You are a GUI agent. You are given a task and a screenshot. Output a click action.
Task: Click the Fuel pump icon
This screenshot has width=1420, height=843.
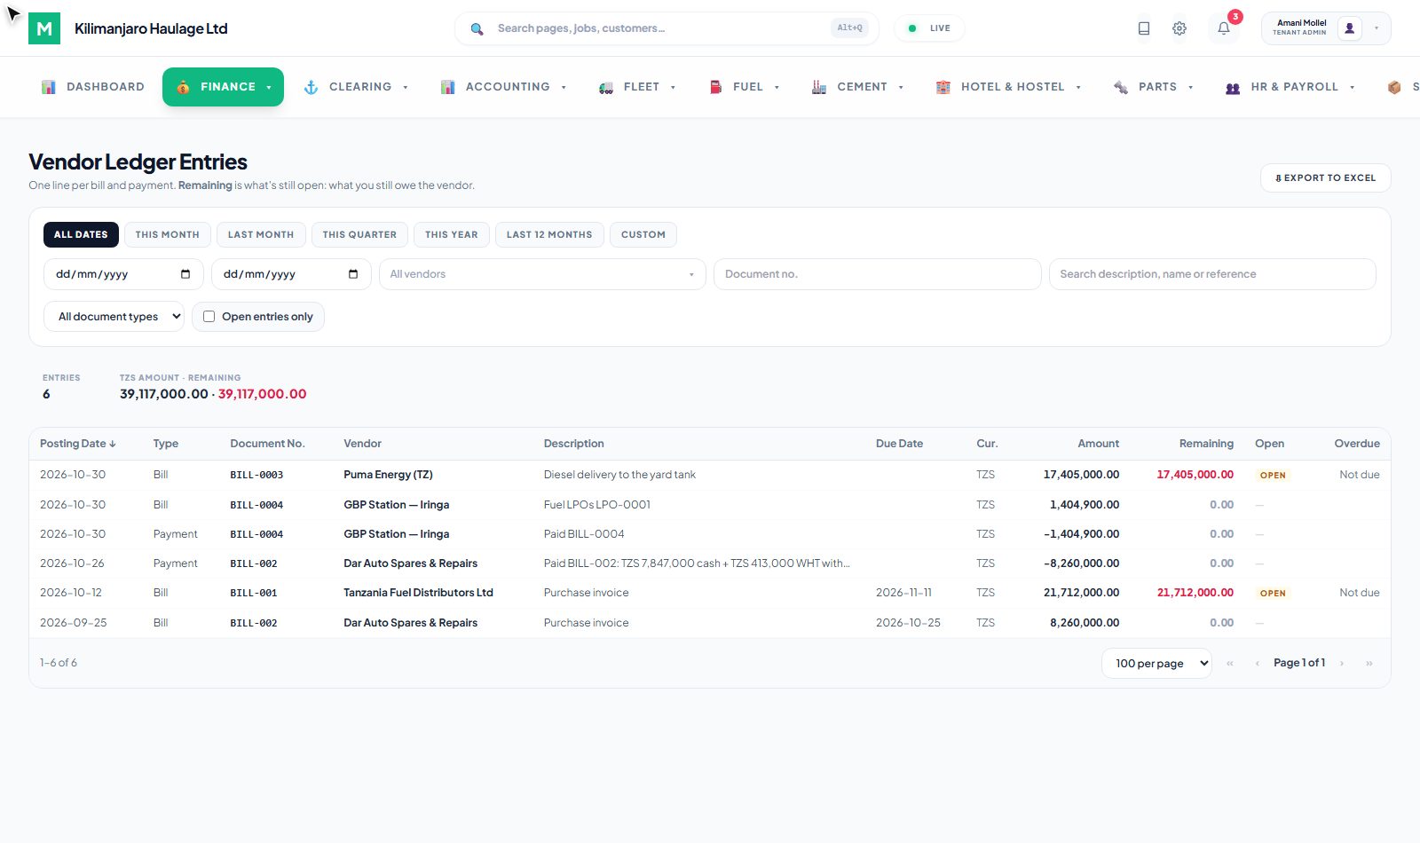715,87
